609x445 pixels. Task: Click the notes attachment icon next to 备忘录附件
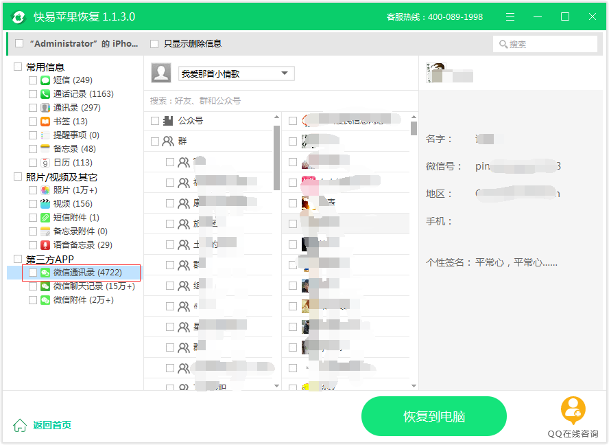[x=45, y=231]
